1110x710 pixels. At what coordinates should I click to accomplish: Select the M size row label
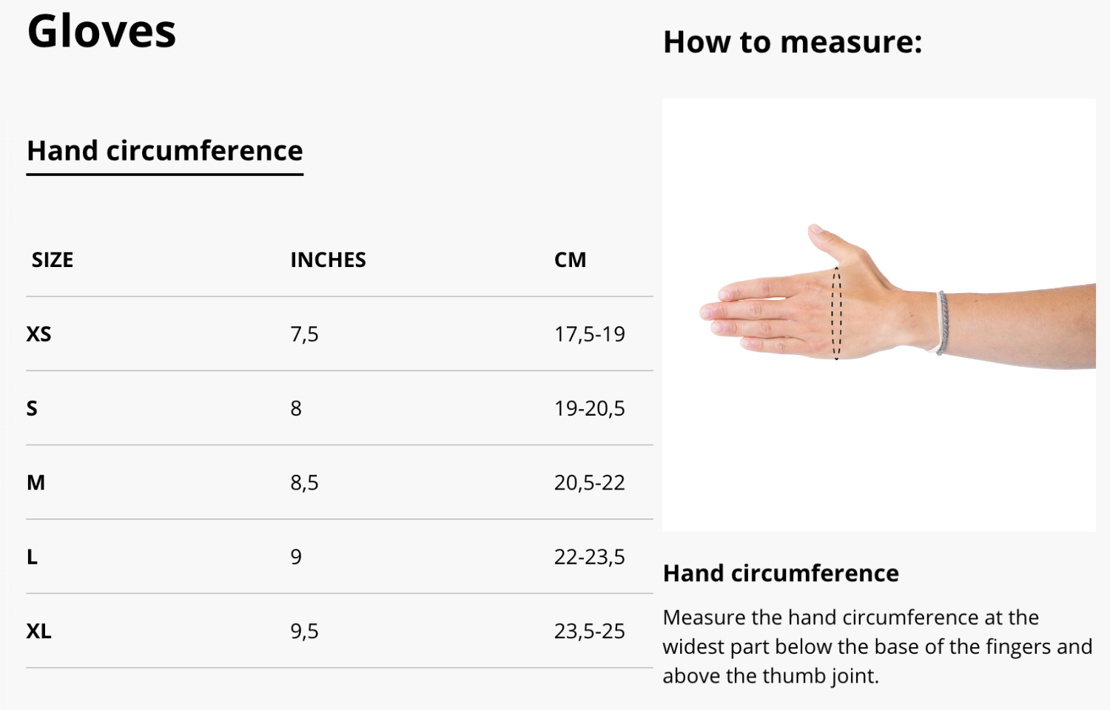[x=36, y=483]
